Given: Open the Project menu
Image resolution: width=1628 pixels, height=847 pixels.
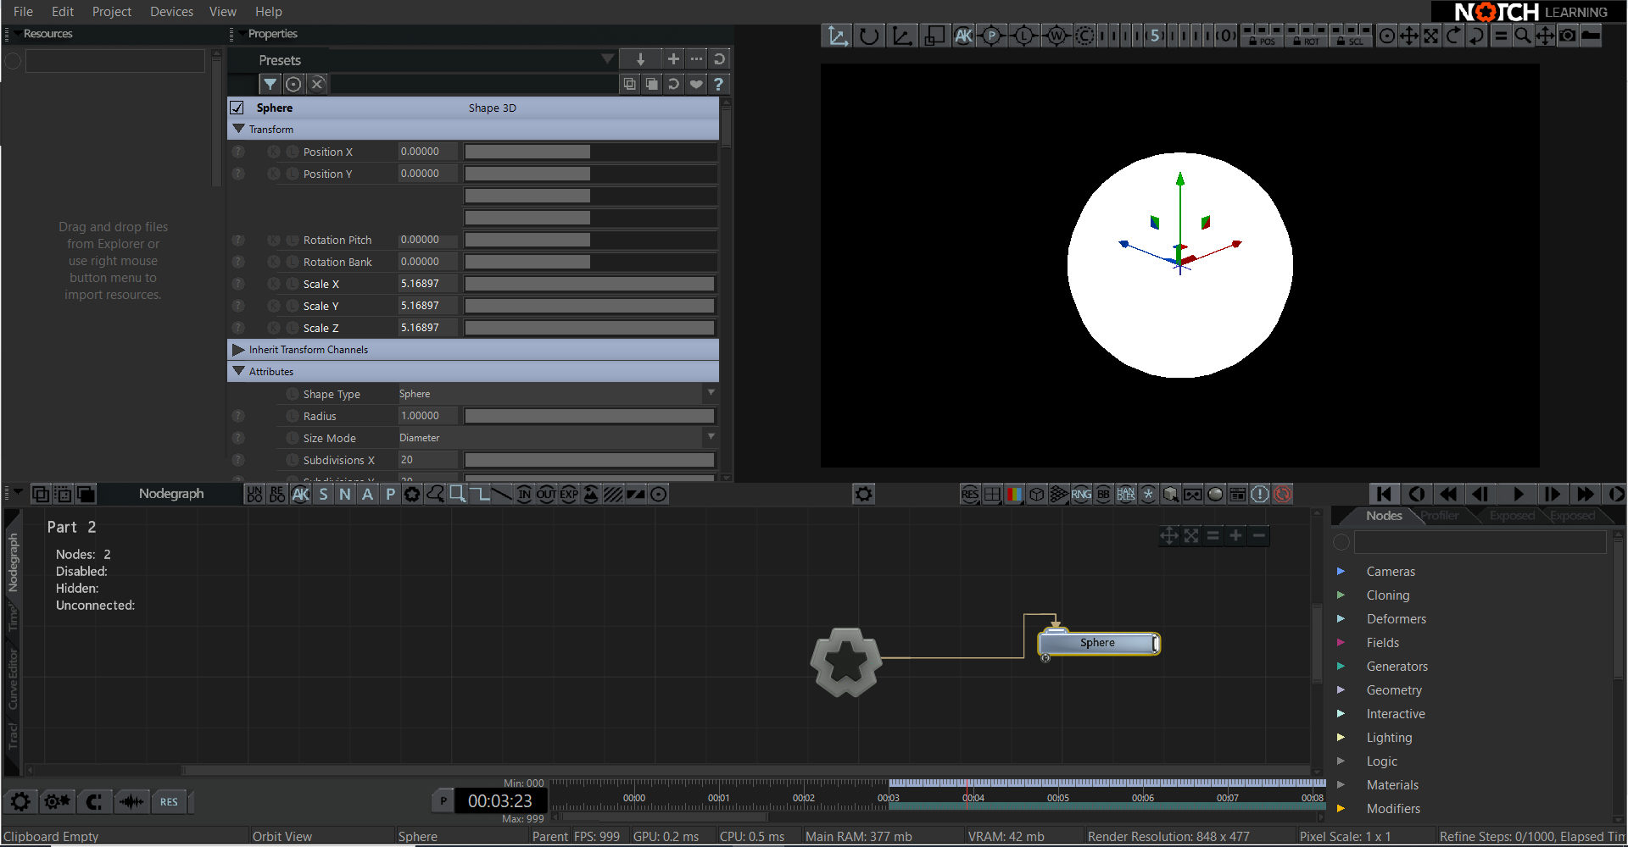Looking at the screenshot, I should (x=112, y=11).
